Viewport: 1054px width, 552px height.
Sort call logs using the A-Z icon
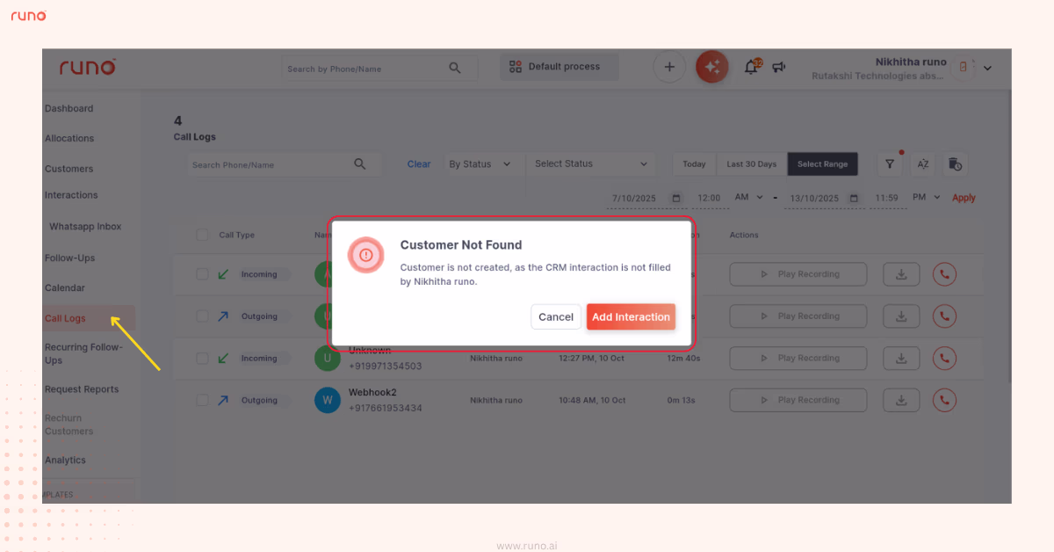click(x=922, y=163)
